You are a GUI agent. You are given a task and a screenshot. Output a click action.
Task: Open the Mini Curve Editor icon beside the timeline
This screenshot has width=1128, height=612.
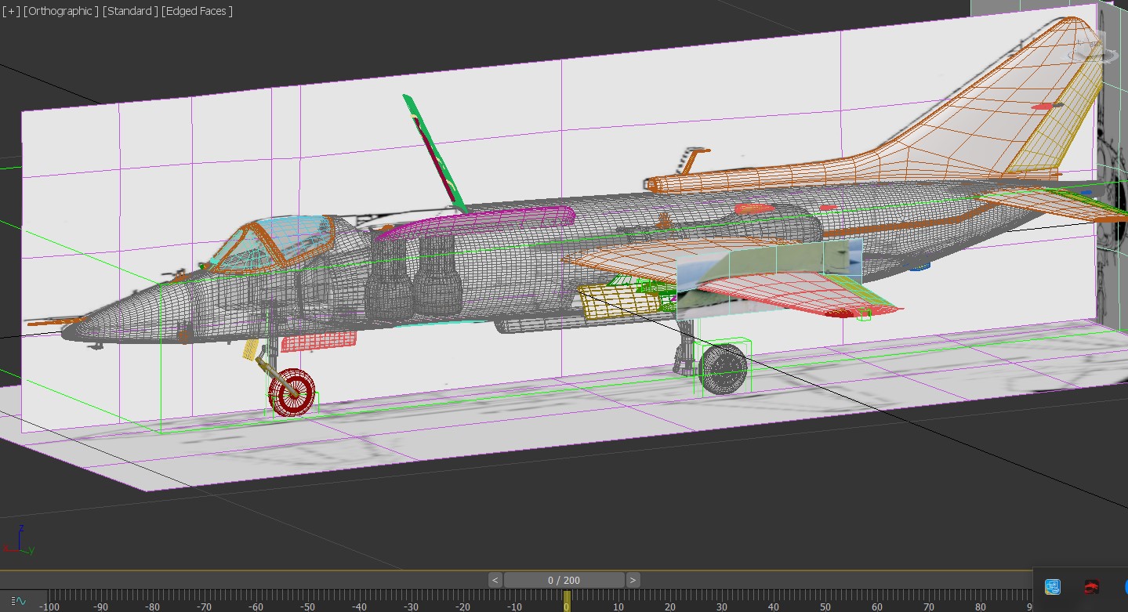tap(17, 602)
